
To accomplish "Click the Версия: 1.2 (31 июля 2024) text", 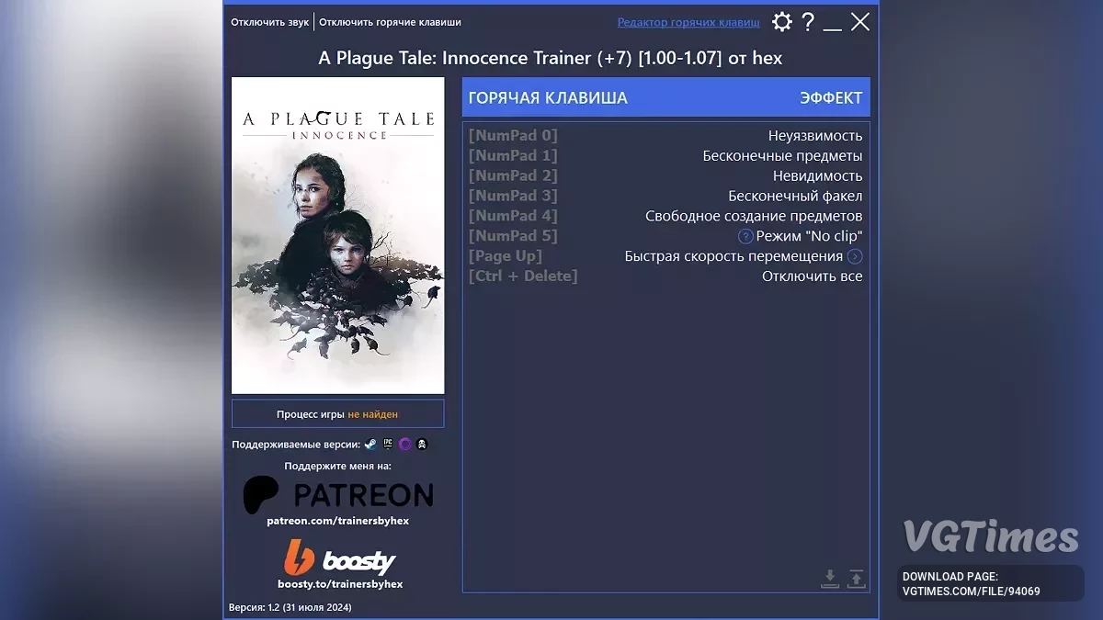I will click(290, 607).
